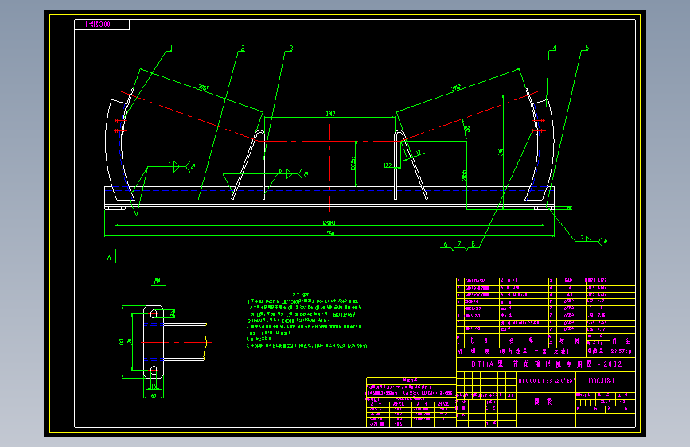Select the 1250 overall length dimension
This screenshot has width=690, height=447.
(329, 234)
